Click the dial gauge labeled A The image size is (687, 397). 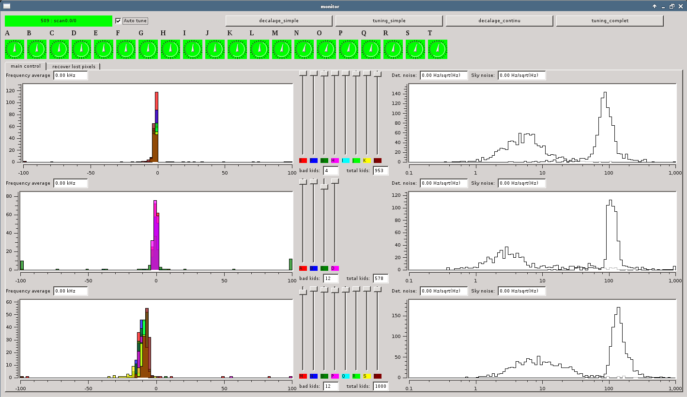pos(15,49)
